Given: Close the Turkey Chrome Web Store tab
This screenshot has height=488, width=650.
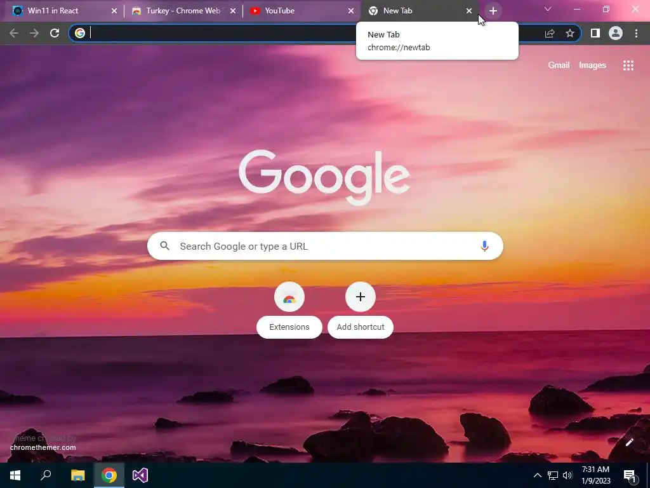Looking at the screenshot, I should [233, 11].
